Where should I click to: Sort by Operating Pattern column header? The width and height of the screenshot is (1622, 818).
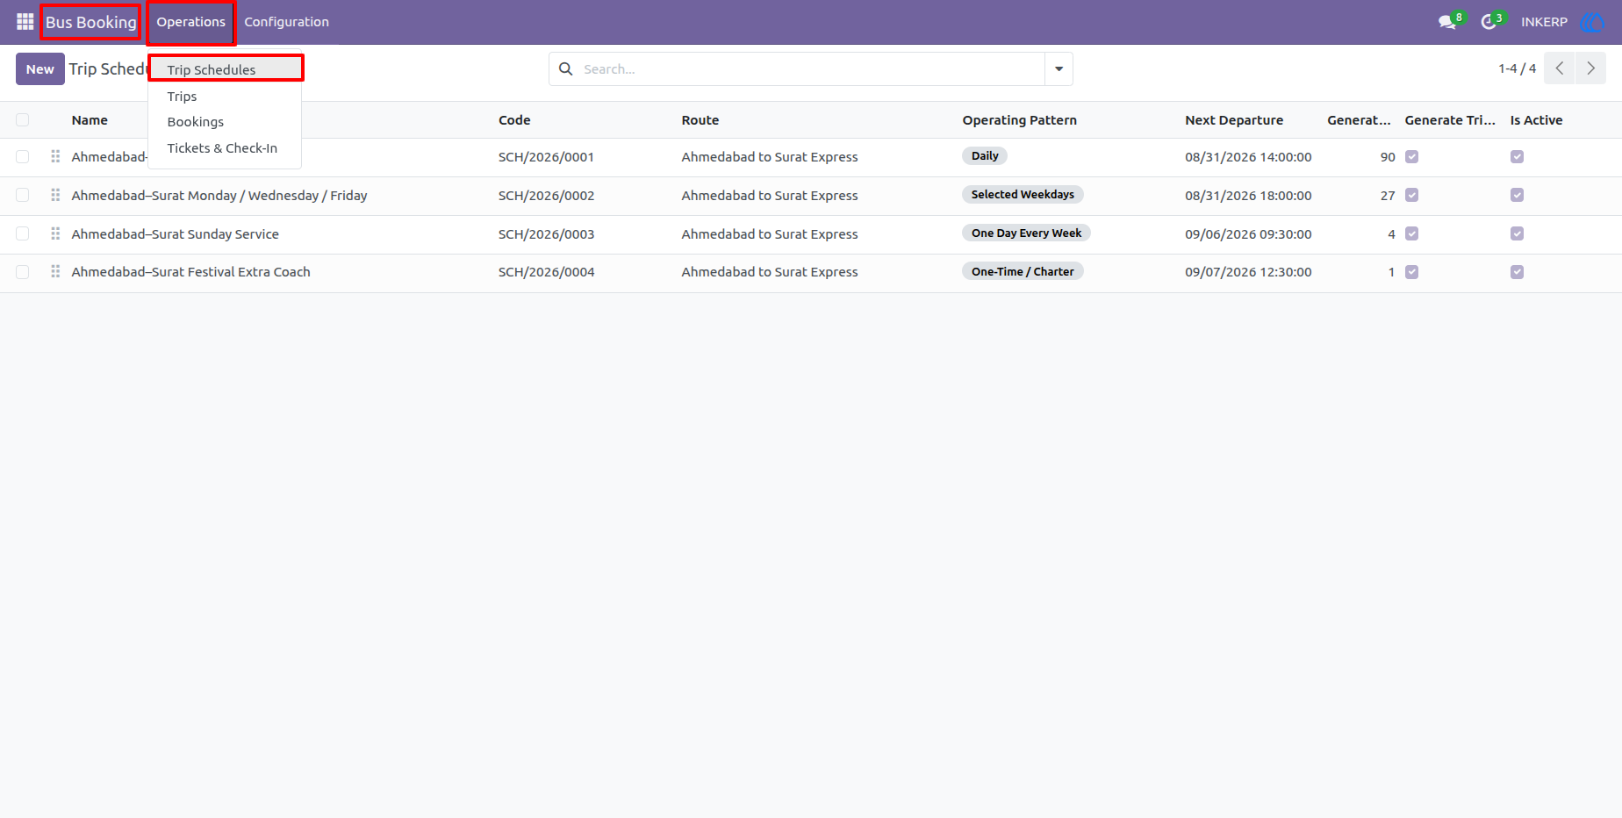click(x=1019, y=120)
